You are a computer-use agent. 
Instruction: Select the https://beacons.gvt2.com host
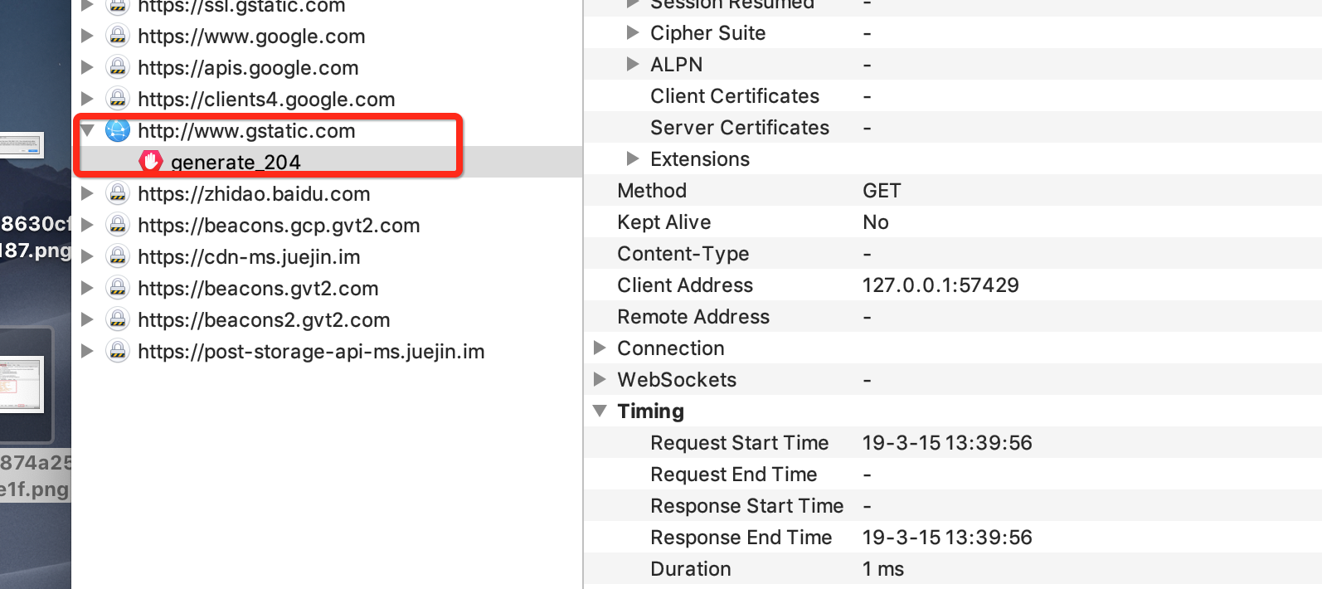click(258, 289)
